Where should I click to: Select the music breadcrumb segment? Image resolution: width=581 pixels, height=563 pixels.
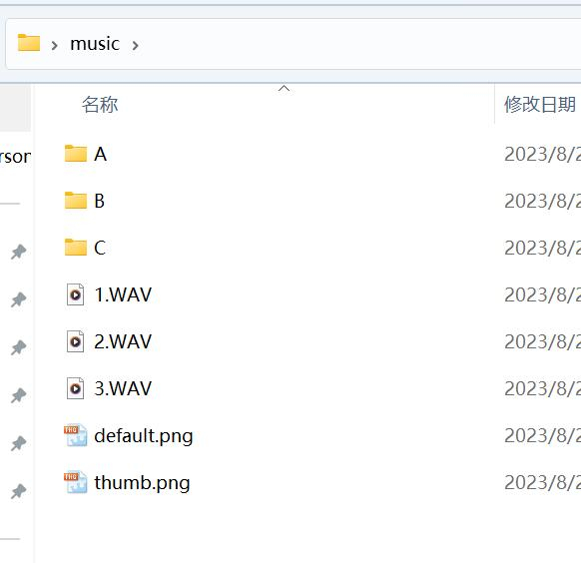pyautogui.click(x=95, y=44)
